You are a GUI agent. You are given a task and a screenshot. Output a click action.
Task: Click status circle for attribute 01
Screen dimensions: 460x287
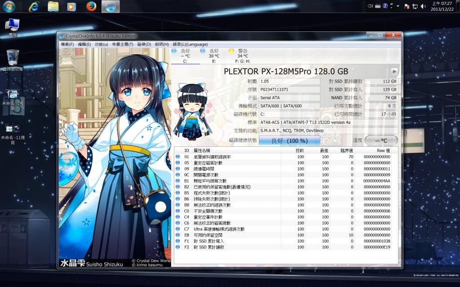(x=178, y=157)
